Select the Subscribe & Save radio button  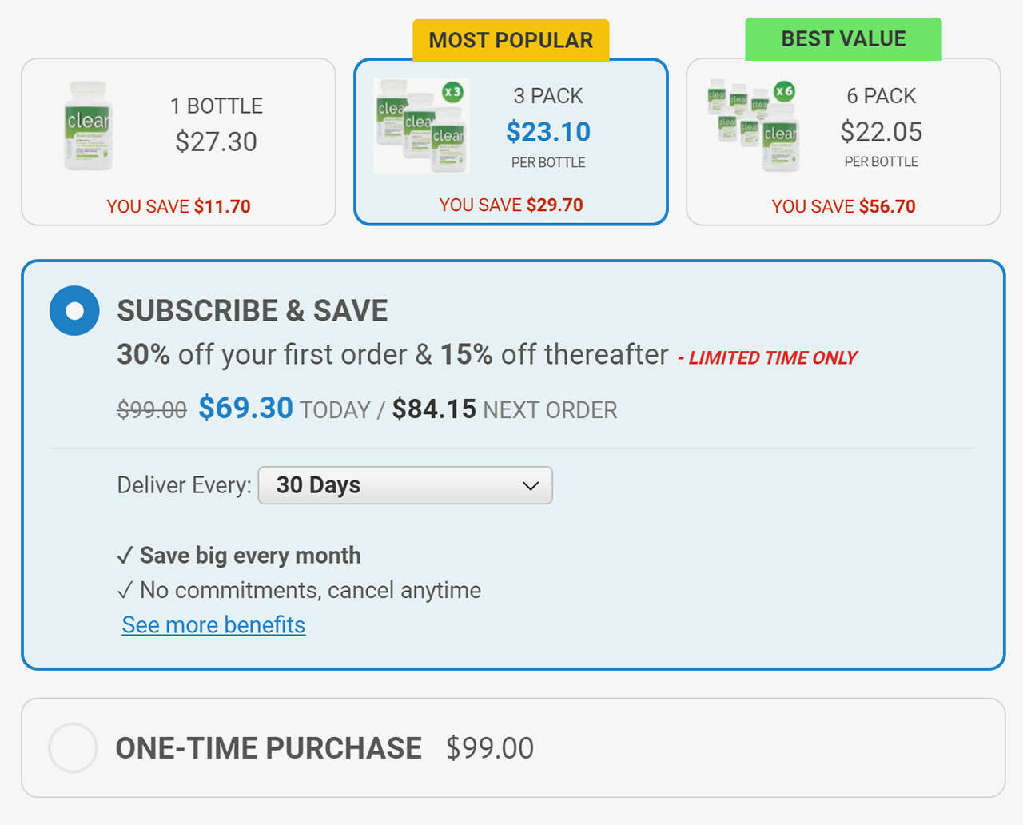(74, 310)
